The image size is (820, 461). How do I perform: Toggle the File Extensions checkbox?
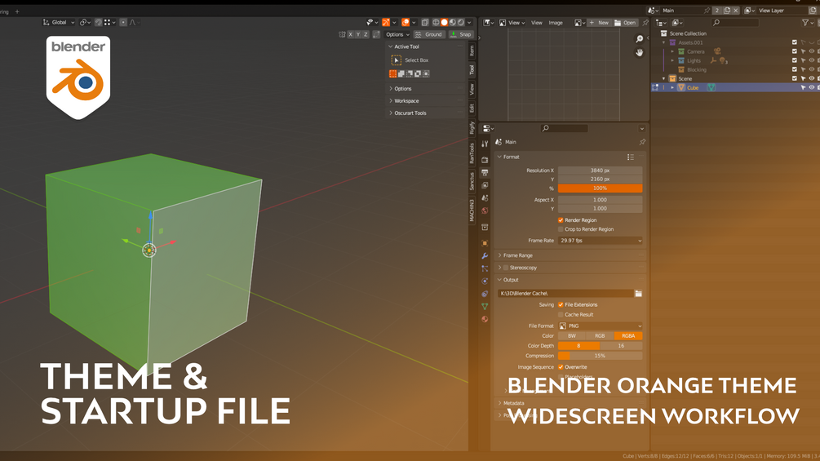tap(561, 304)
